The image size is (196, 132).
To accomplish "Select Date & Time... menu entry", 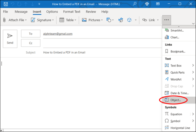I will point(179,93).
